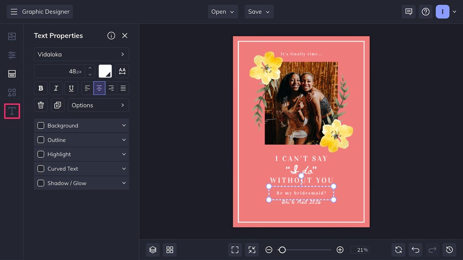This screenshot has width=463, height=260.
Task: Expand the Shadow / Glow section chevron
Action: point(124,183)
